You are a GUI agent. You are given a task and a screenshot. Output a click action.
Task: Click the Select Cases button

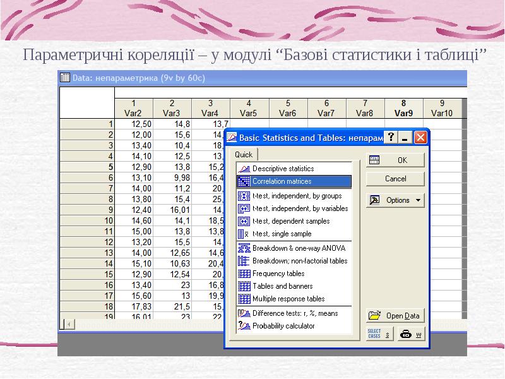[379, 334]
